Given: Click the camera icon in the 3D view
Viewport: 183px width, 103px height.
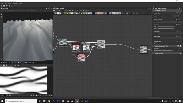Looking at the screenshot, I should coord(1,15).
